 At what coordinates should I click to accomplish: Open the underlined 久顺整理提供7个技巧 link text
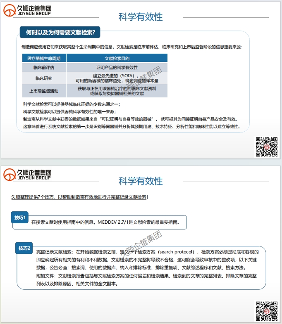click(79, 197)
